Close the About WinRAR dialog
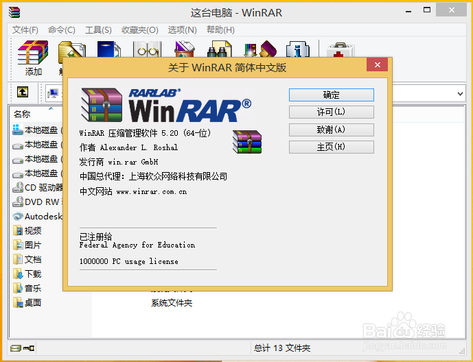Image resolution: width=473 pixels, height=362 pixels. coord(377,64)
